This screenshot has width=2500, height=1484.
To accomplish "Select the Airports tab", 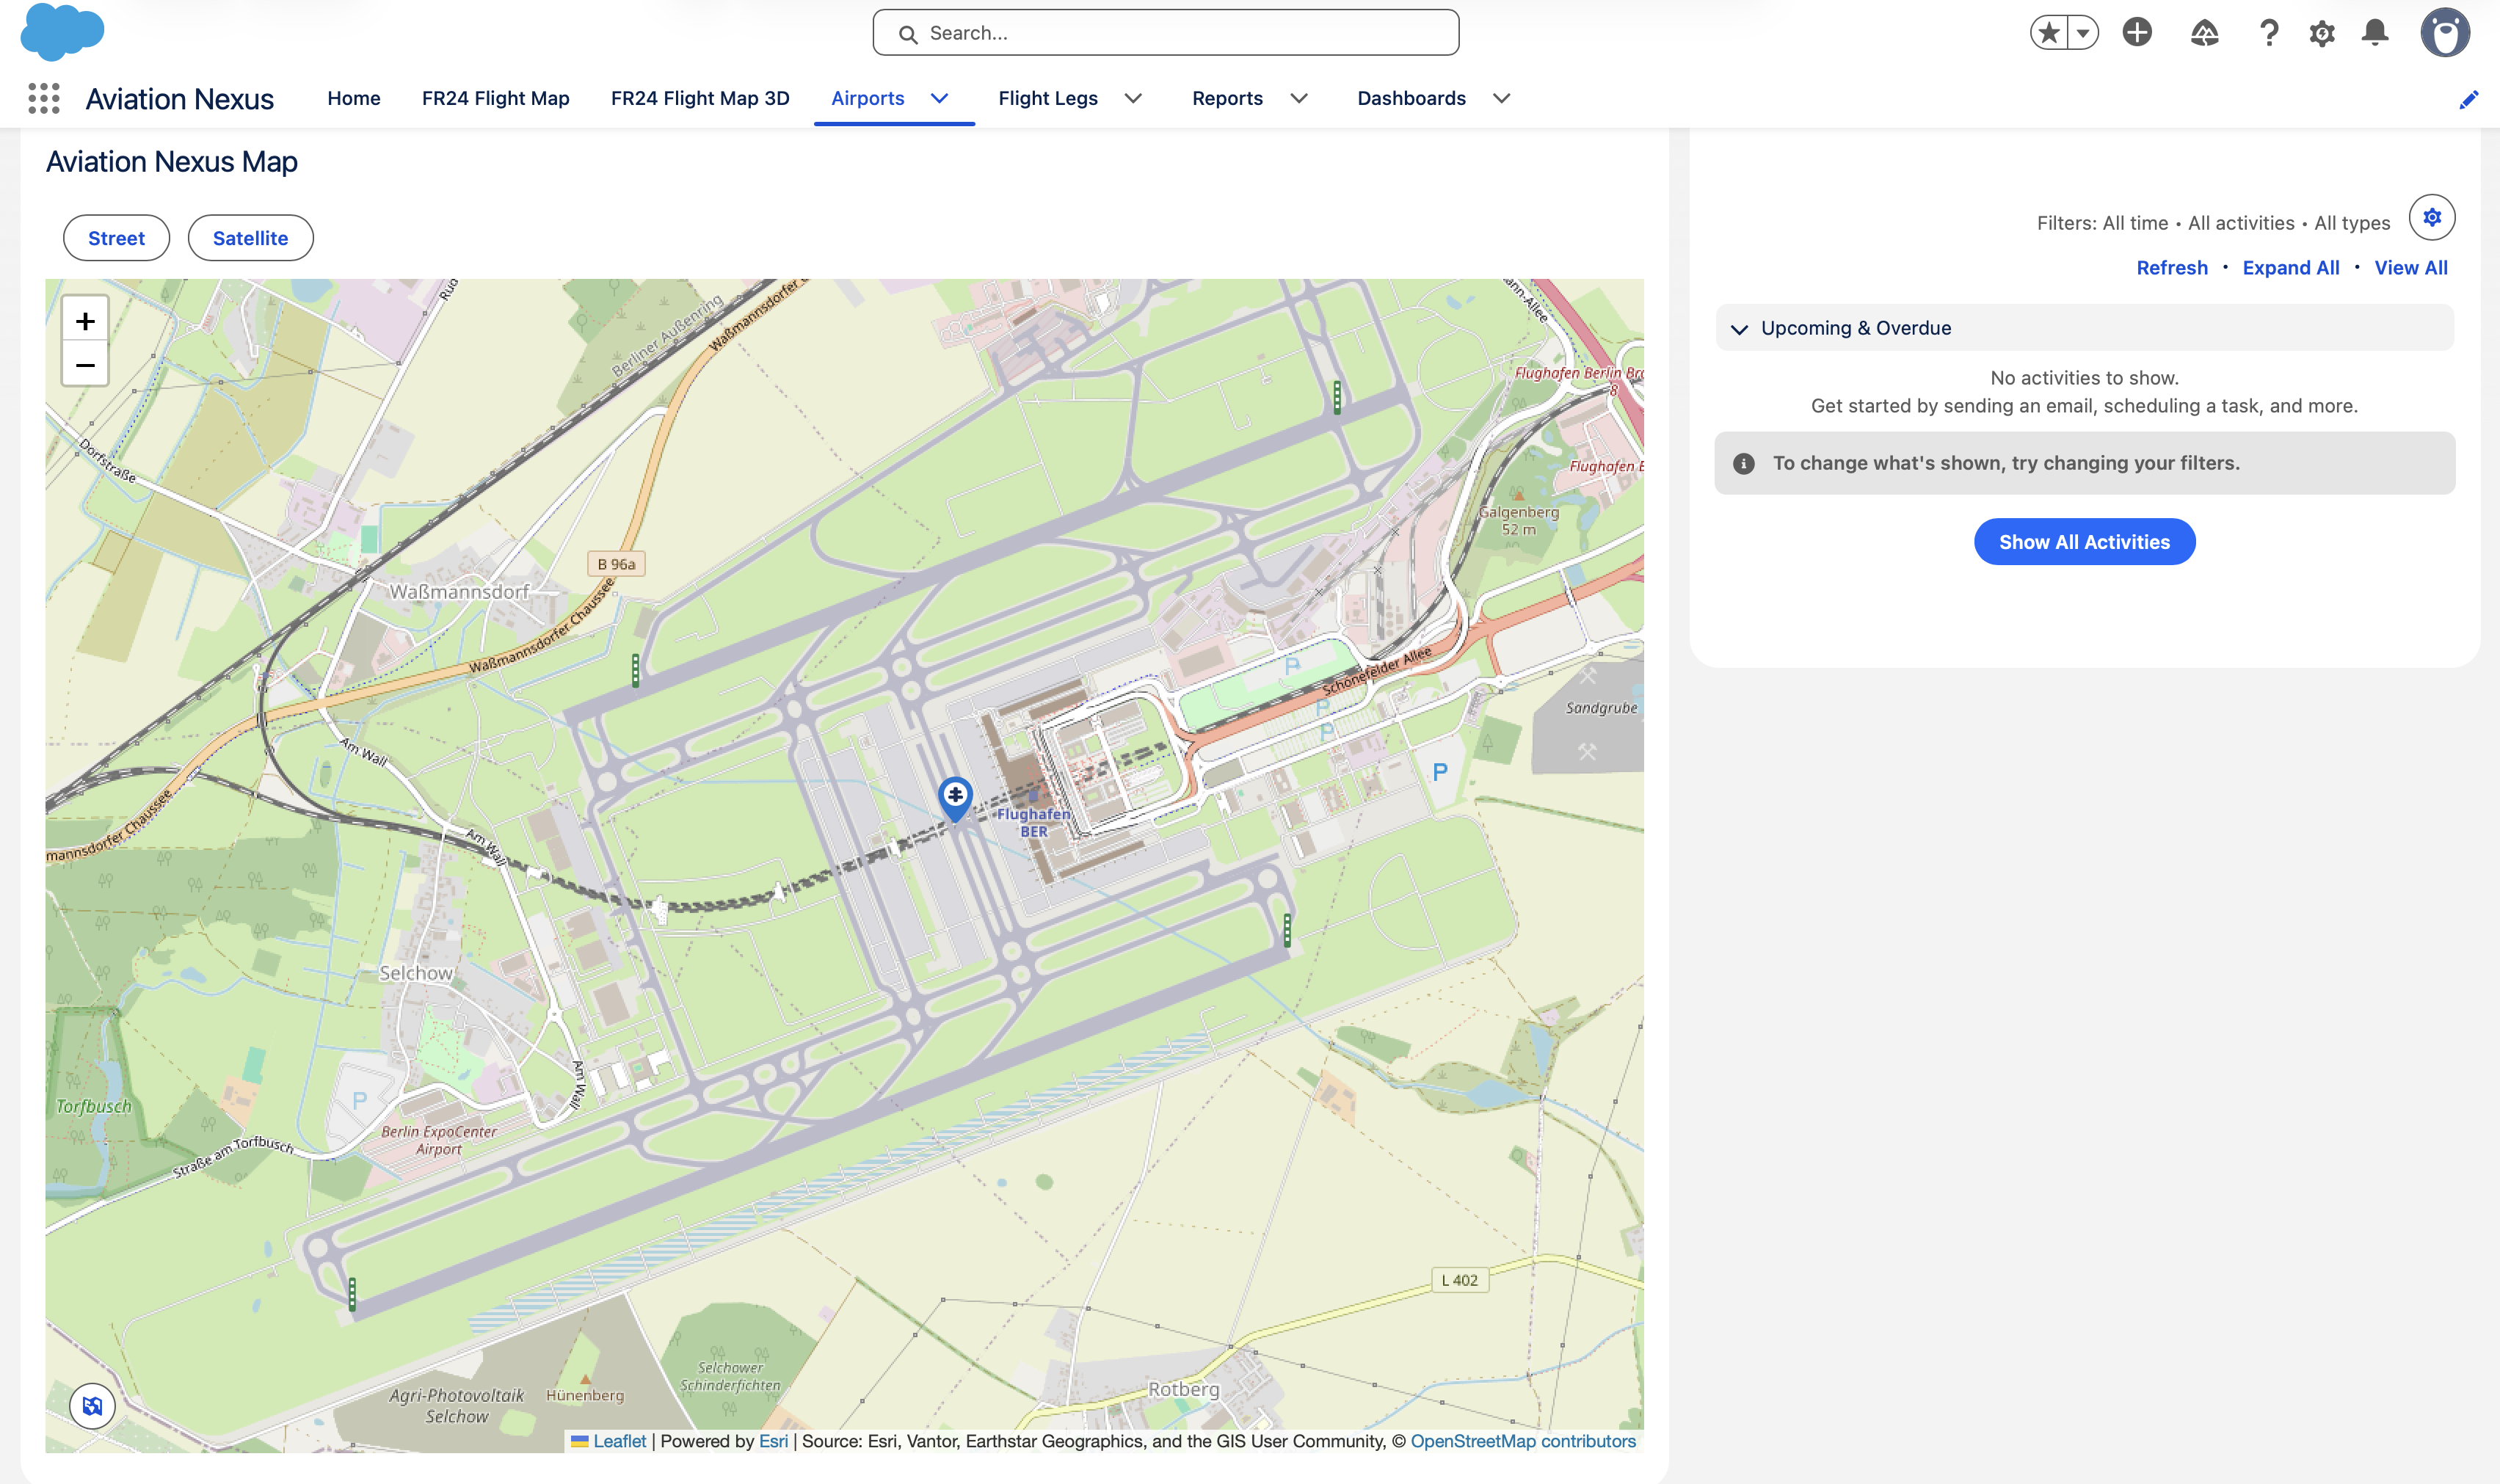I will point(868,98).
